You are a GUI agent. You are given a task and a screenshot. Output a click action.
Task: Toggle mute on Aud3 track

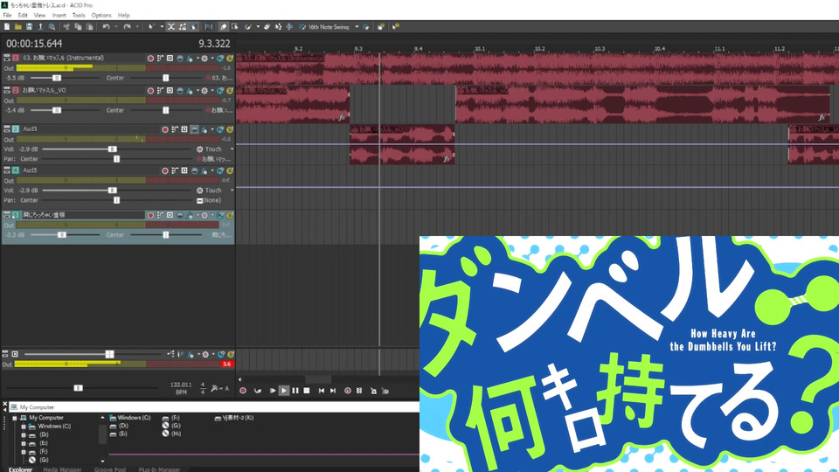(x=220, y=129)
